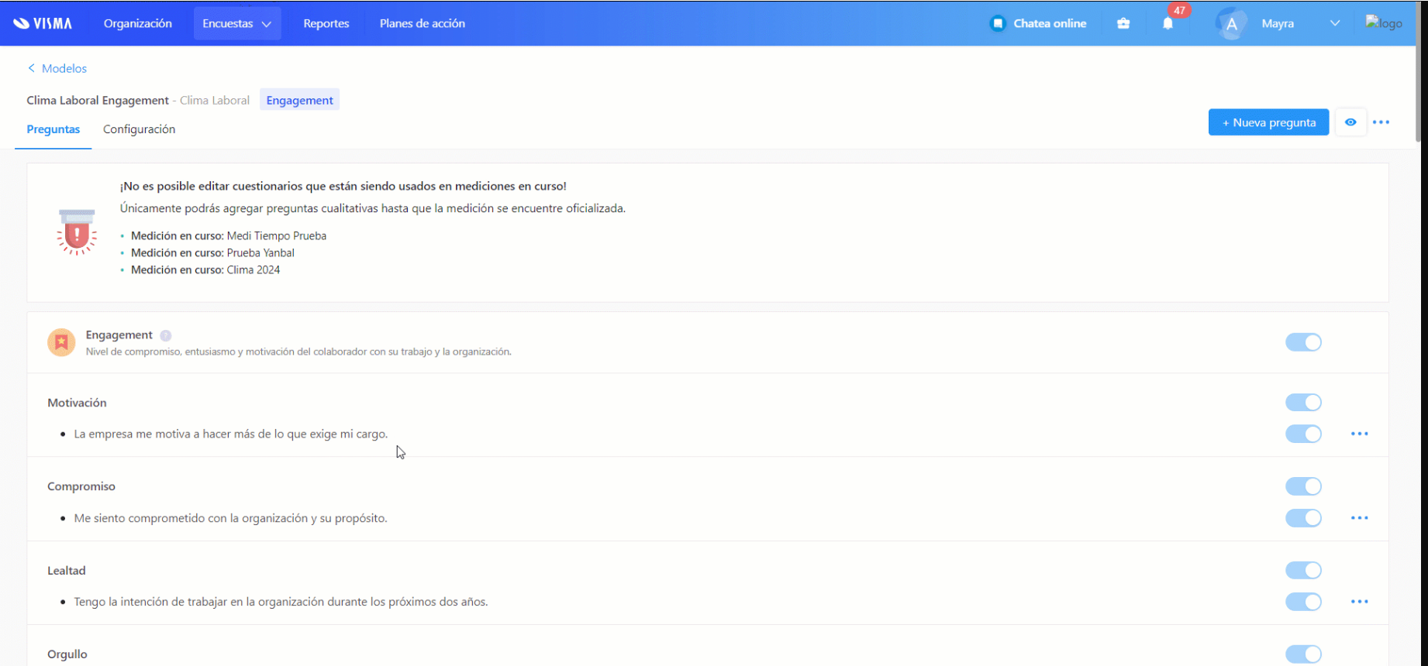Image resolution: width=1428 pixels, height=666 pixels.
Task: Open the notifications bell
Action: [x=1168, y=24]
